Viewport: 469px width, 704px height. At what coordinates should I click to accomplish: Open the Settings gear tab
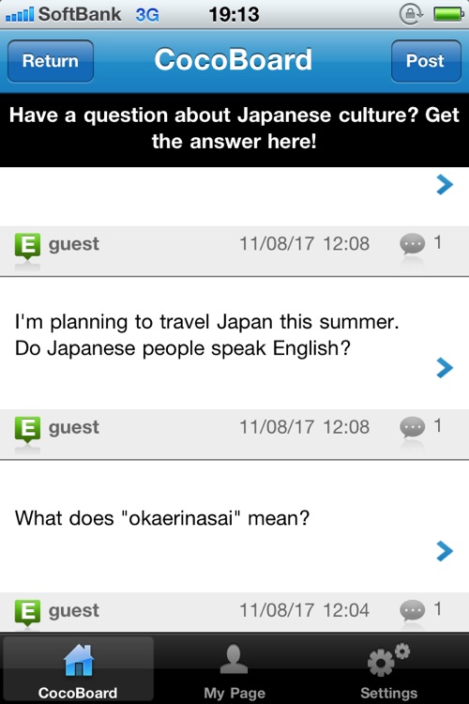(x=388, y=670)
